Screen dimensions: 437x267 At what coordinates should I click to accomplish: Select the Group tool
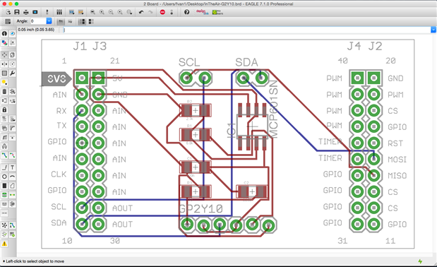point(4,73)
